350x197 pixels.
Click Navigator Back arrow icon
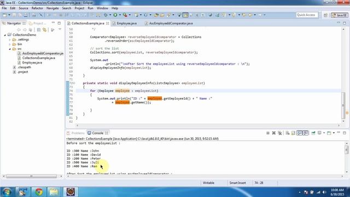click(19, 30)
